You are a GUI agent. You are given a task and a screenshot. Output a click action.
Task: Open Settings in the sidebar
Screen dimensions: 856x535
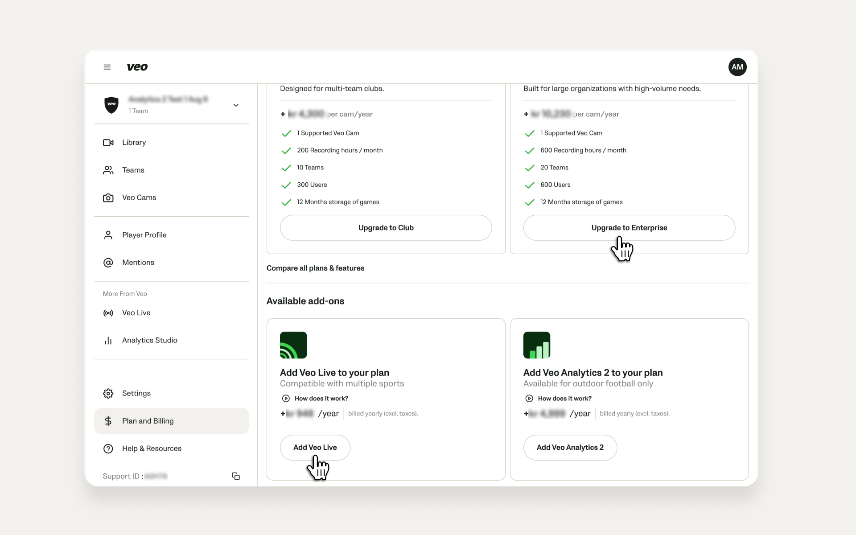coord(172,393)
